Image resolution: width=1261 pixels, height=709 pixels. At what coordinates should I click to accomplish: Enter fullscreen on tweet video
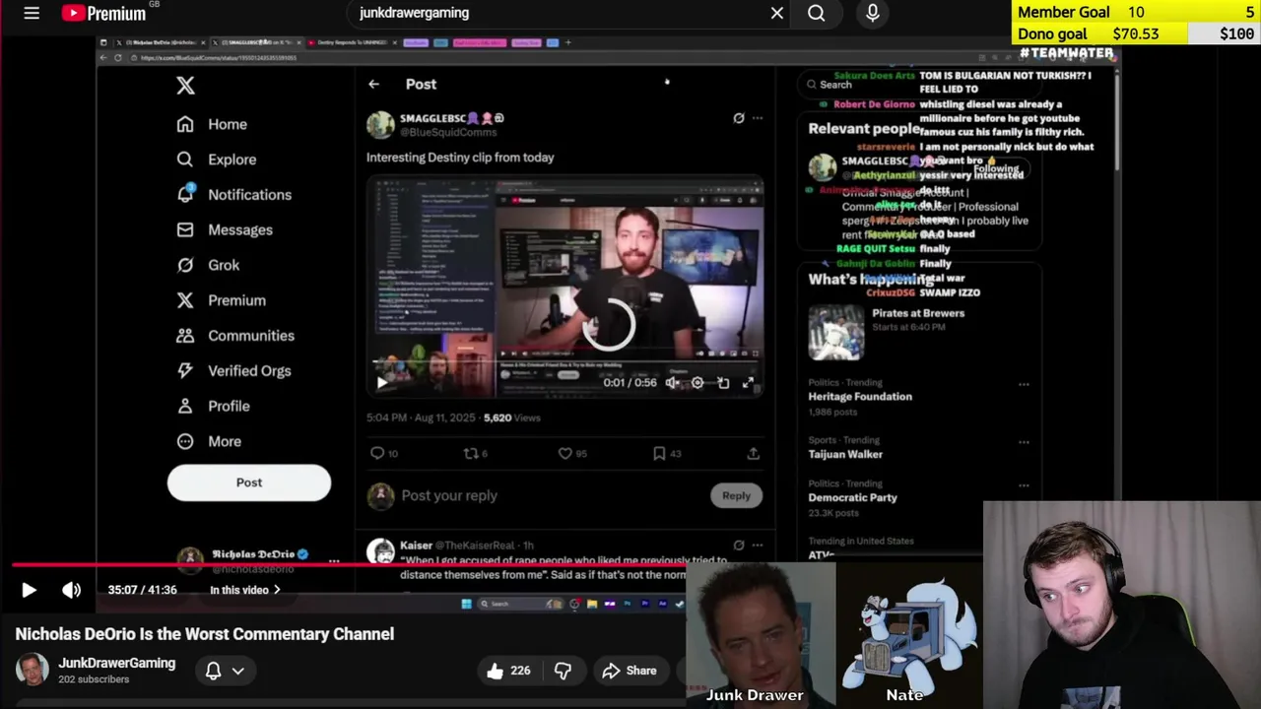click(x=749, y=382)
